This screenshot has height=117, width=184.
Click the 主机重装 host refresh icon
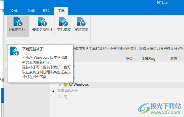pyautogui.click(x=63, y=22)
